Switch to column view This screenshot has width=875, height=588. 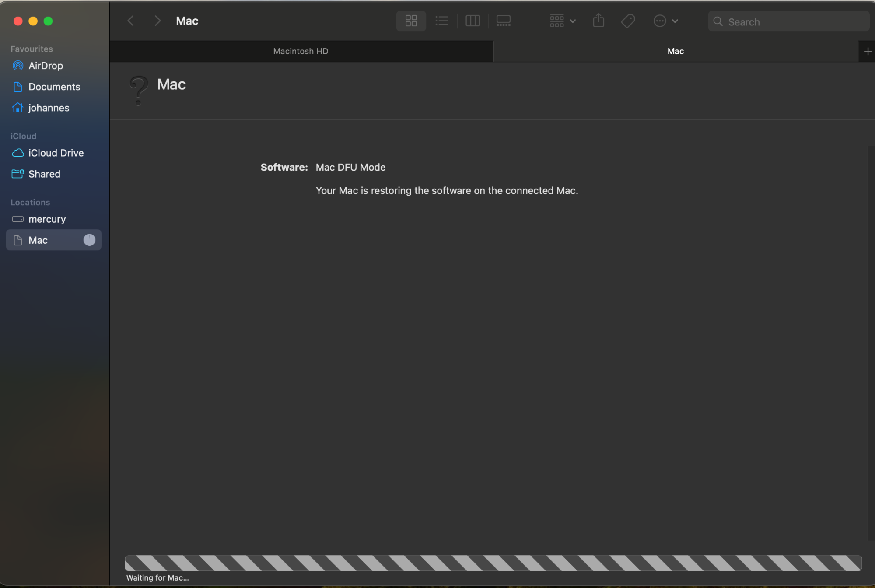coord(472,21)
